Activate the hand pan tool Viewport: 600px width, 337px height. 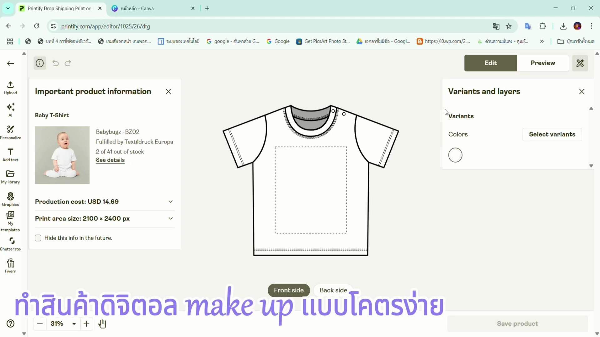102,324
